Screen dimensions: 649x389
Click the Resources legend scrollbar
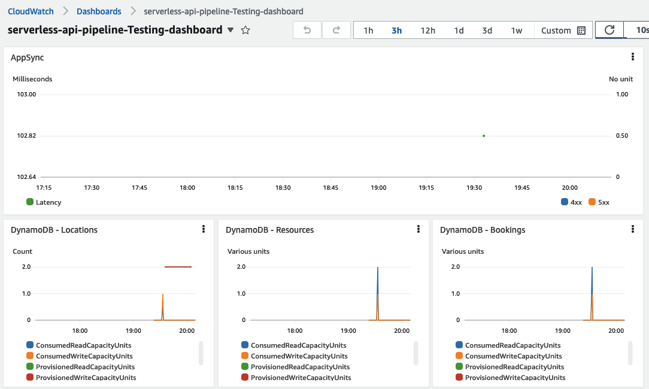coord(416,353)
